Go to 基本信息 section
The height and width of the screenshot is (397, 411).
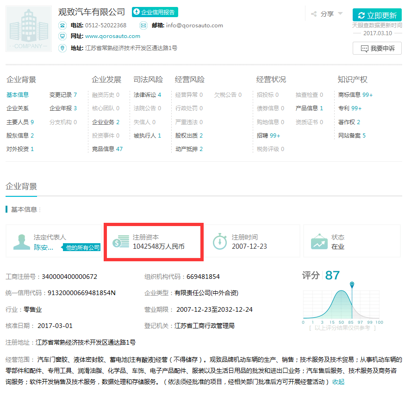tap(18, 95)
